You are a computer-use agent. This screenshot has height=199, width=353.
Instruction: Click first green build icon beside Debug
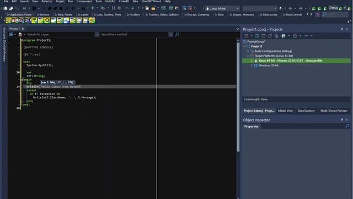coord(314,8)
